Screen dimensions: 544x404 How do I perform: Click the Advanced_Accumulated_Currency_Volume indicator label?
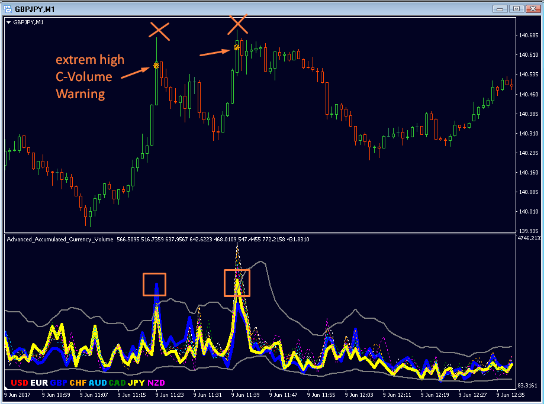pyautogui.click(x=60, y=240)
